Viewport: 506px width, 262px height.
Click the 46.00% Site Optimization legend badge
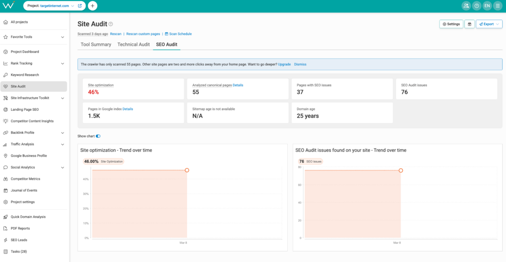104,161
